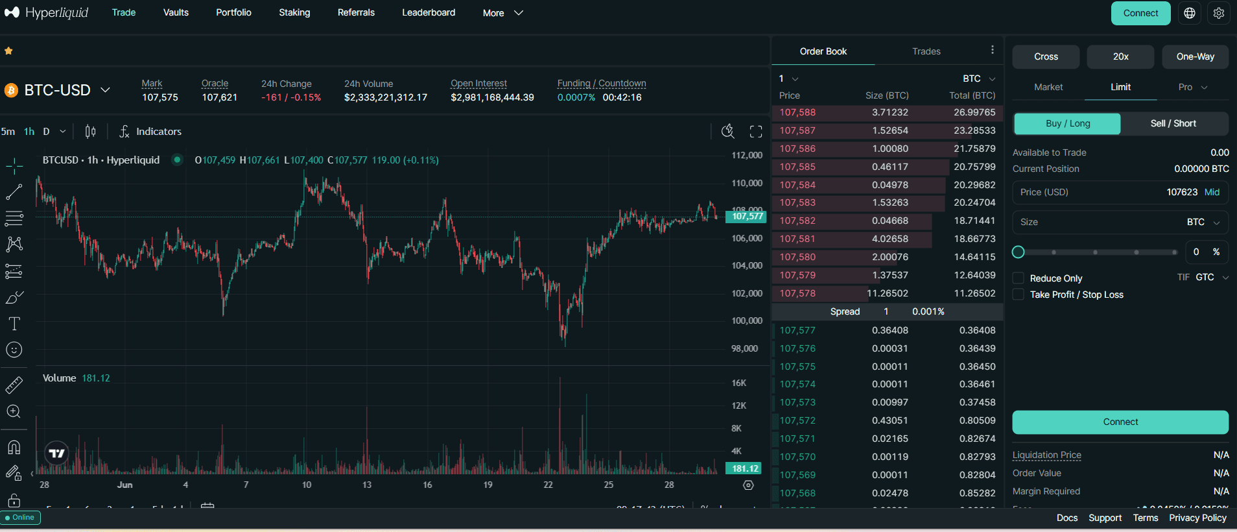Screen dimensions: 1237x532
Task: Open Indicators menu on chart
Action: pos(150,132)
